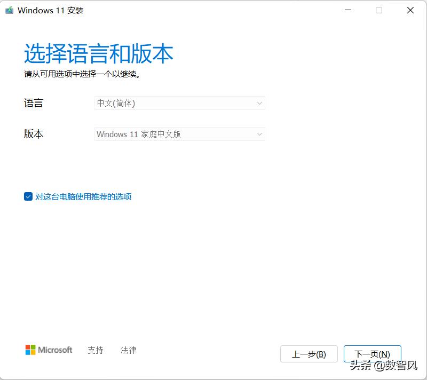The height and width of the screenshot is (380, 427).
Task: Minimize the installer window
Action: pyautogui.click(x=348, y=10)
